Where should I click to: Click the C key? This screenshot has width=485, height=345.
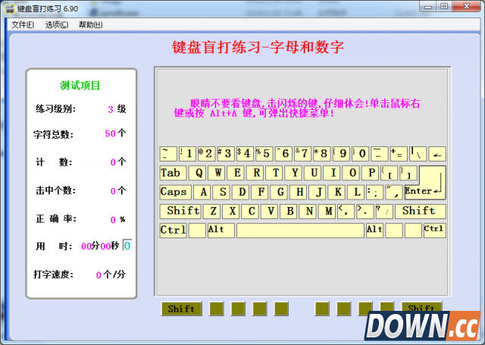click(x=250, y=211)
